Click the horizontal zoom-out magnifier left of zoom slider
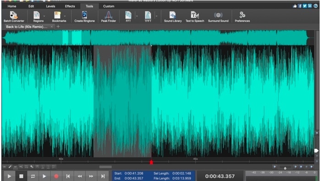 point(275,167)
